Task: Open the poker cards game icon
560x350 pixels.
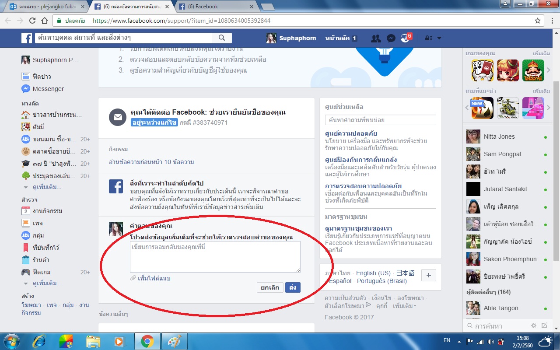Action: (483, 70)
